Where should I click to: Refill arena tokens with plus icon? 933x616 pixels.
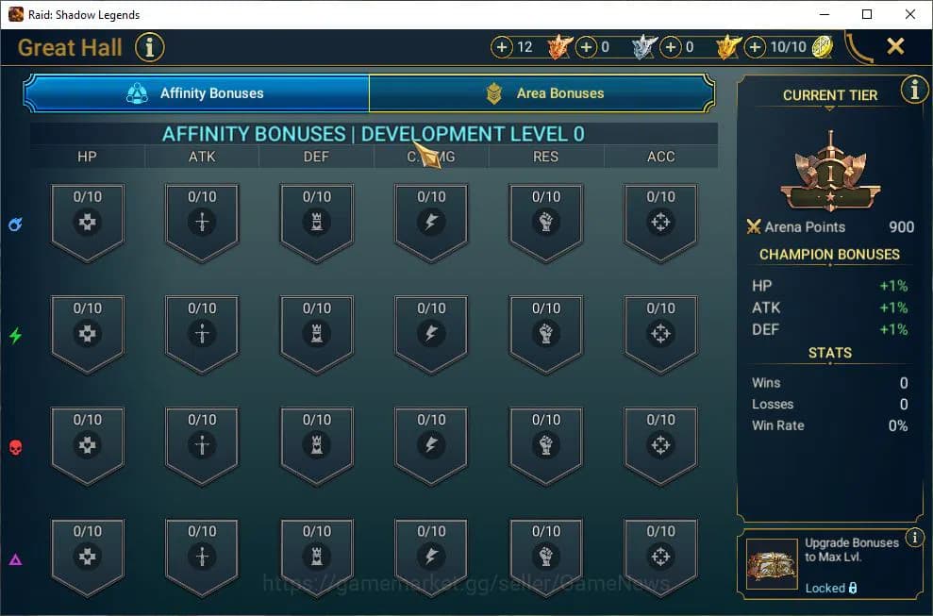[x=755, y=47]
